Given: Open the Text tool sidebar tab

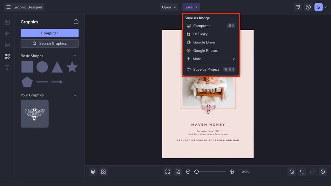Looking at the screenshot, I should 7,68.
